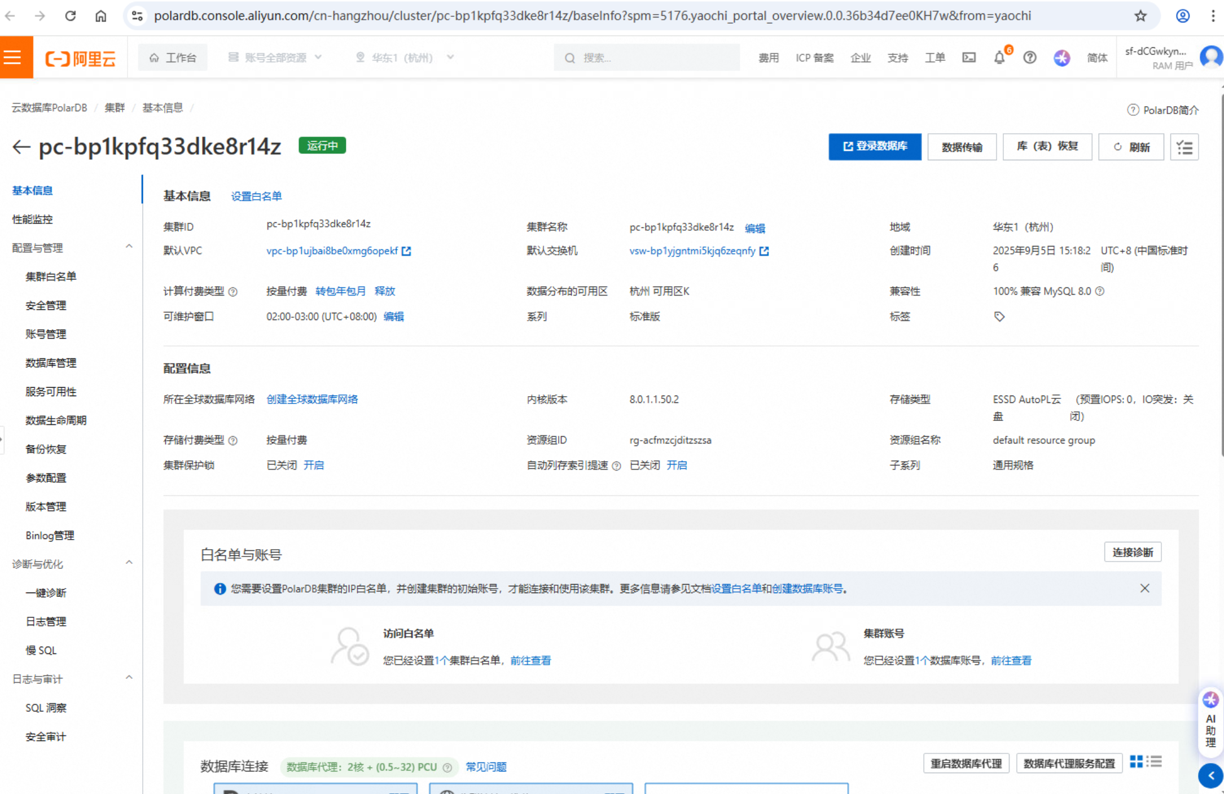
Task: Click the help icon next to MySQL 8.0 compatibility
Action: click(1100, 291)
